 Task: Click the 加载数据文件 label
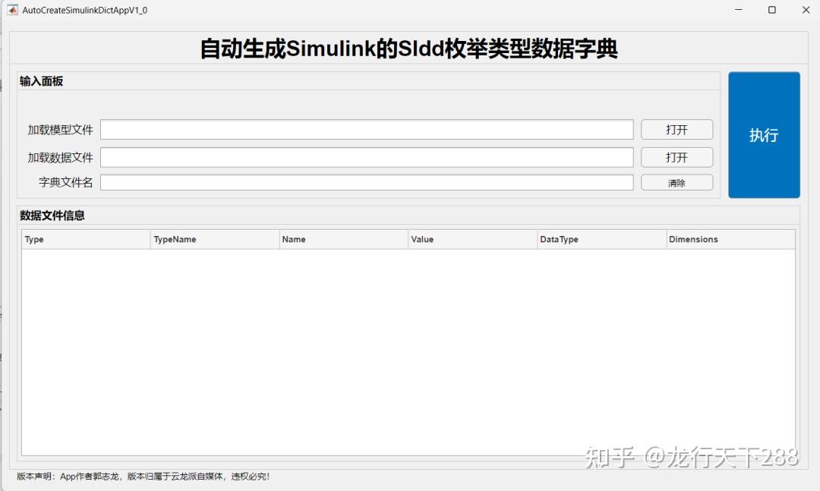click(x=60, y=157)
